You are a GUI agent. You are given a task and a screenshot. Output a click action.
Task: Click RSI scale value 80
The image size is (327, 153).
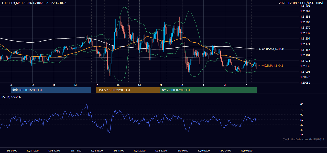click(302, 104)
